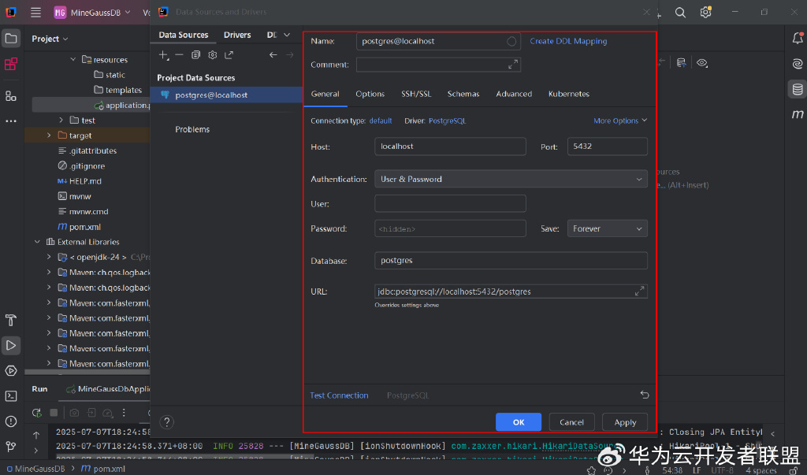Open Search Everywhere magnifier icon

pos(680,13)
